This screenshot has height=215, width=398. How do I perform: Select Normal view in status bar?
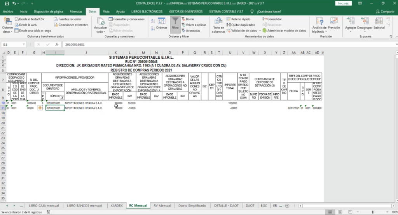tap(330, 212)
